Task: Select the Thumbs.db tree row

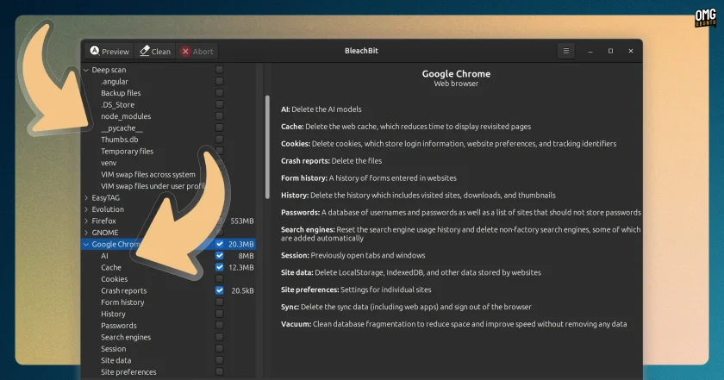Action: [169, 140]
